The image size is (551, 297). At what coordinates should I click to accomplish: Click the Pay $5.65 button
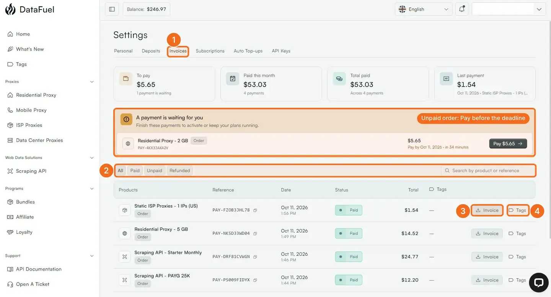508,144
